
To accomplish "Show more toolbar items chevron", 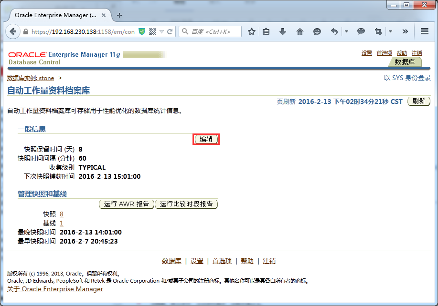I will [x=405, y=31].
